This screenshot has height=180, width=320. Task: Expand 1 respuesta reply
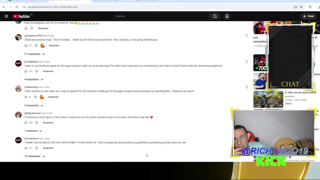click(33, 131)
